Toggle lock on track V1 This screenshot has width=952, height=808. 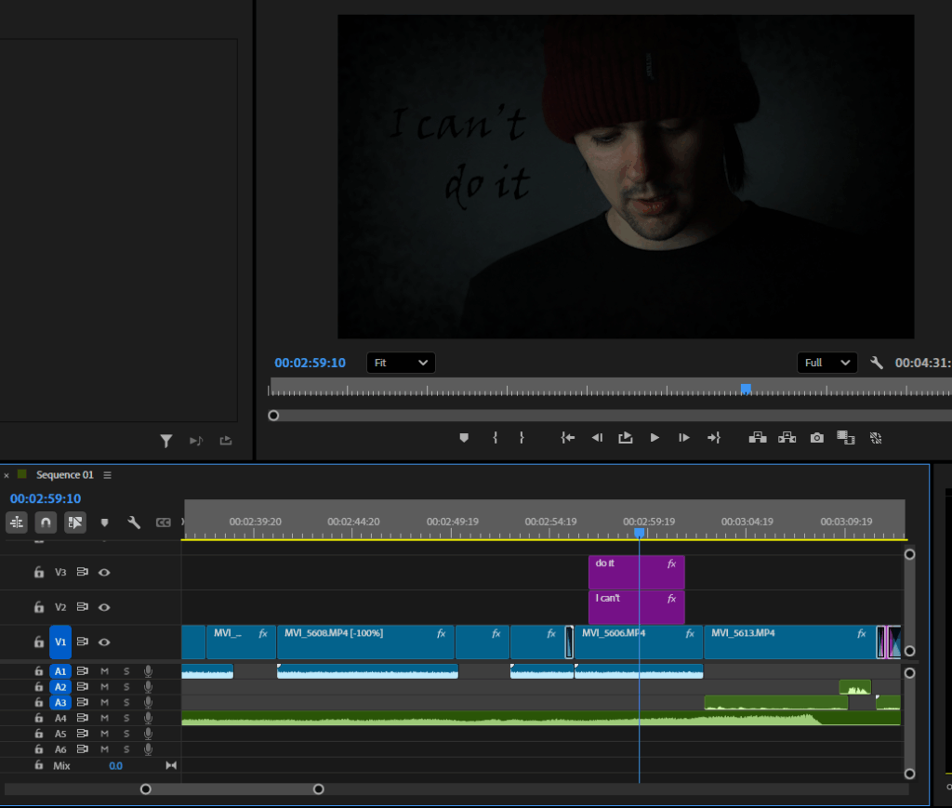click(39, 642)
